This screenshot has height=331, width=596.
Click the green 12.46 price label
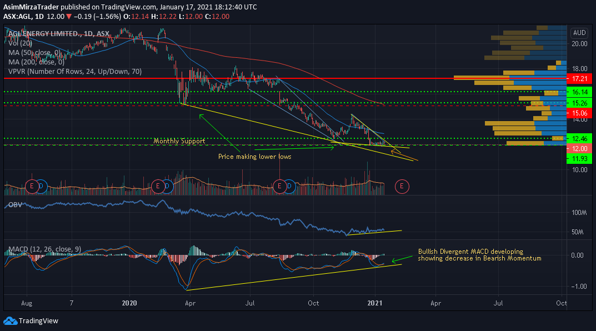tap(579, 139)
